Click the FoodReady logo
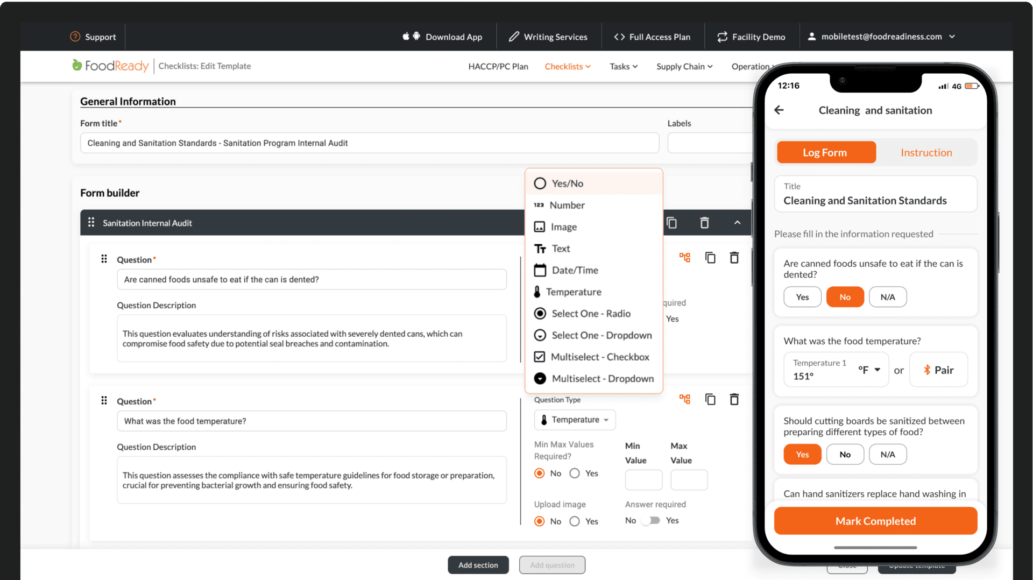 click(110, 66)
